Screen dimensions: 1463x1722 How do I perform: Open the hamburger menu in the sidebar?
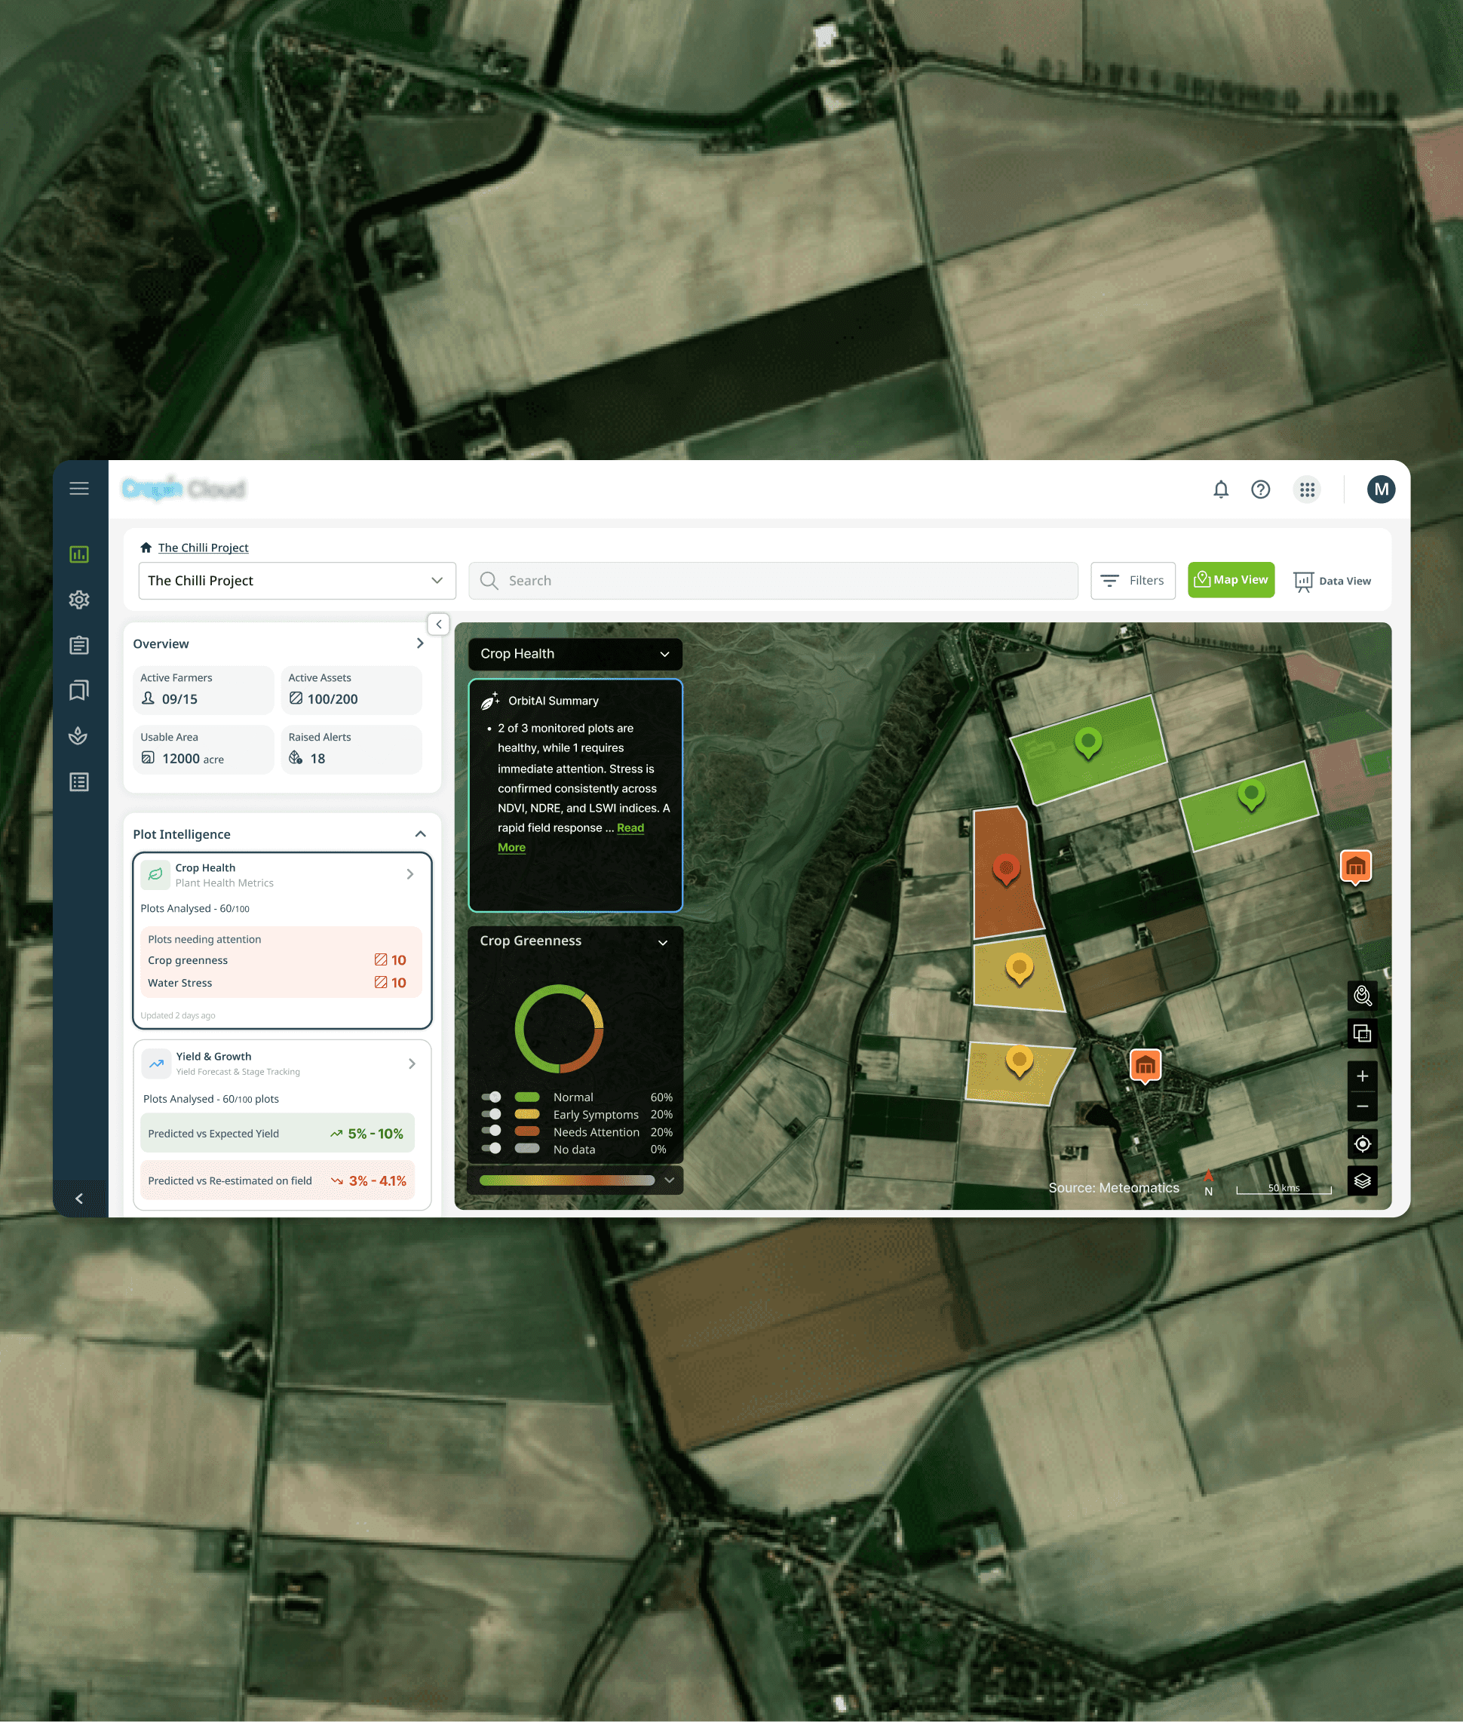pos(78,489)
